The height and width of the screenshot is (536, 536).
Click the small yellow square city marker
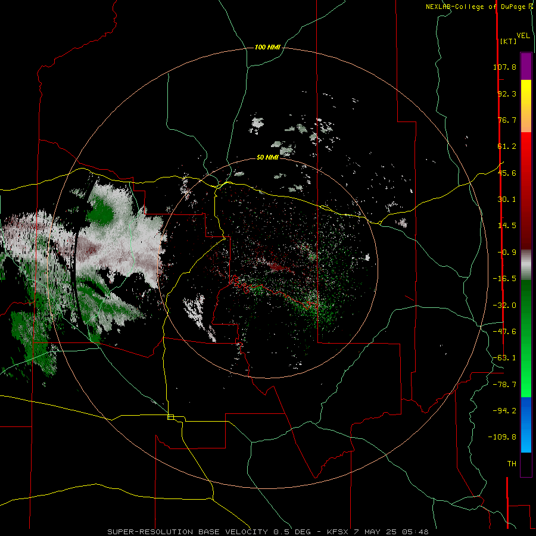(170, 417)
